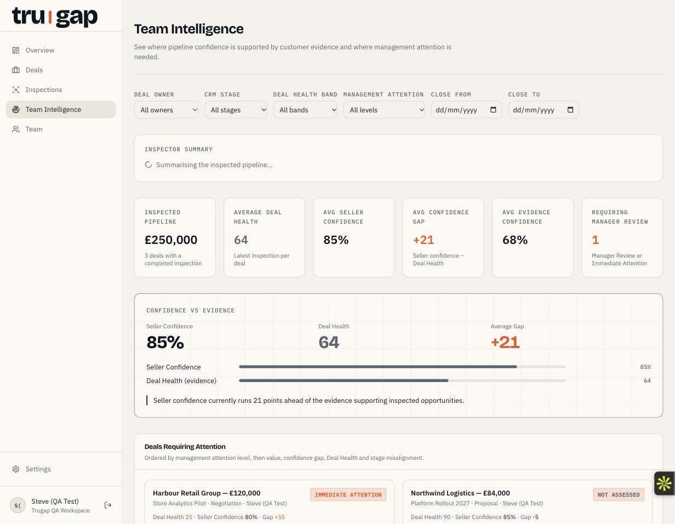Click the Deals briefcase icon in sidebar
Image resolution: width=675 pixels, height=524 pixels.
pyautogui.click(x=16, y=70)
